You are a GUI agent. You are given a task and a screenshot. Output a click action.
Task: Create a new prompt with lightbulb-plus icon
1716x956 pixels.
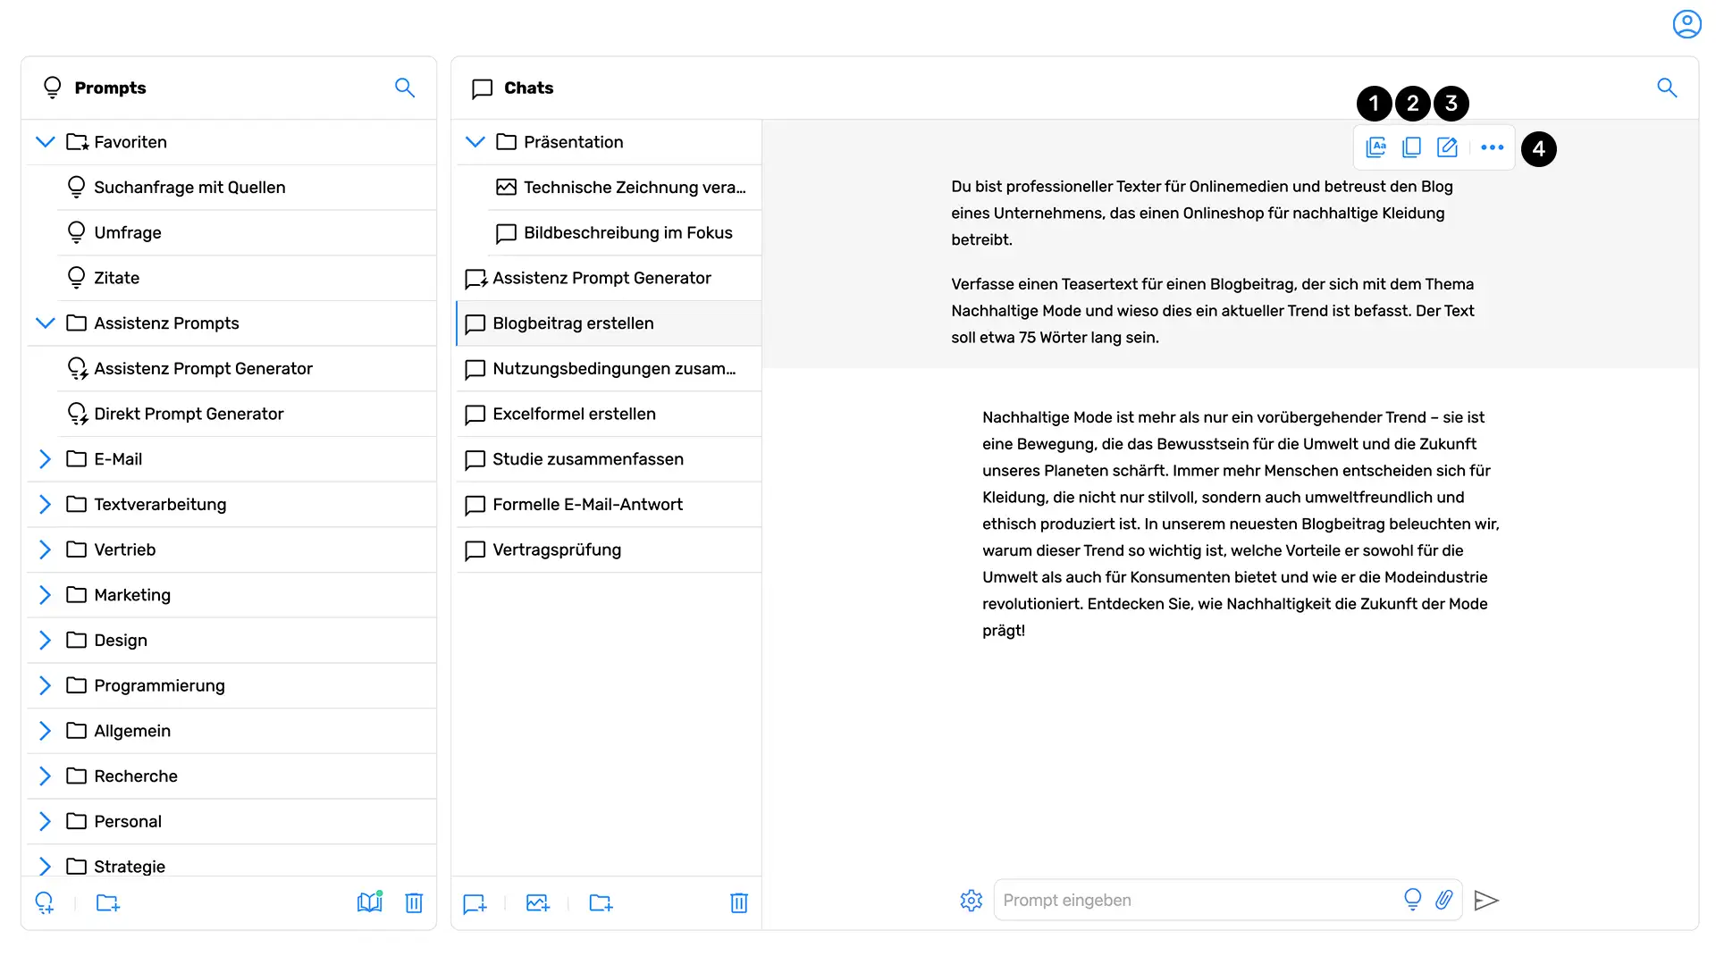point(45,902)
